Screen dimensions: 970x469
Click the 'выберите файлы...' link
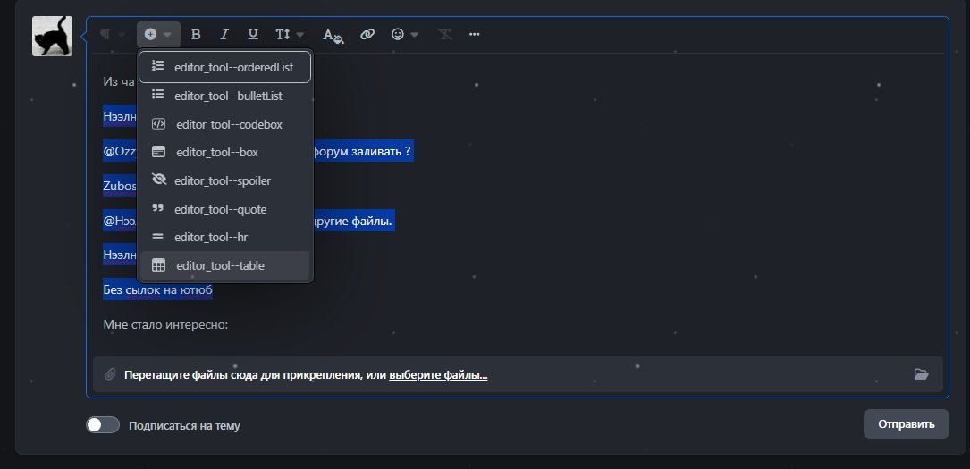(x=438, y=375)
